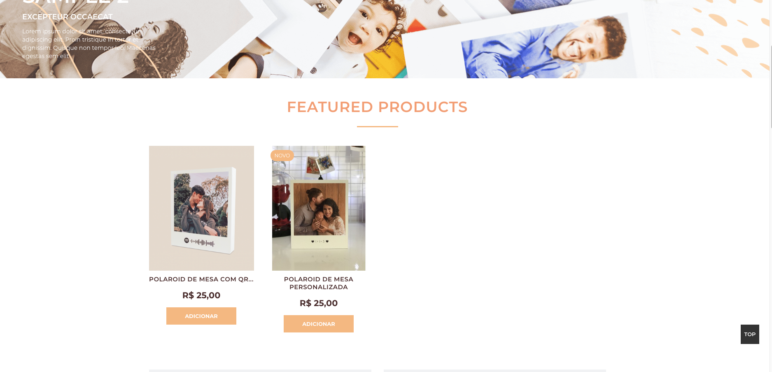Viewport: 772px width, 372px height.
Task: Open the Polaroid de Mesa com QR image
Action: tap(201, 208)
